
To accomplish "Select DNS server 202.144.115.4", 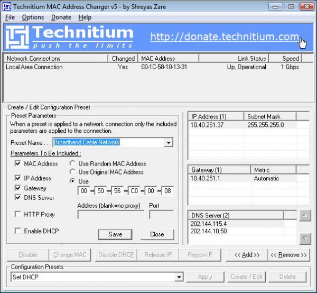I will (209, 224).
